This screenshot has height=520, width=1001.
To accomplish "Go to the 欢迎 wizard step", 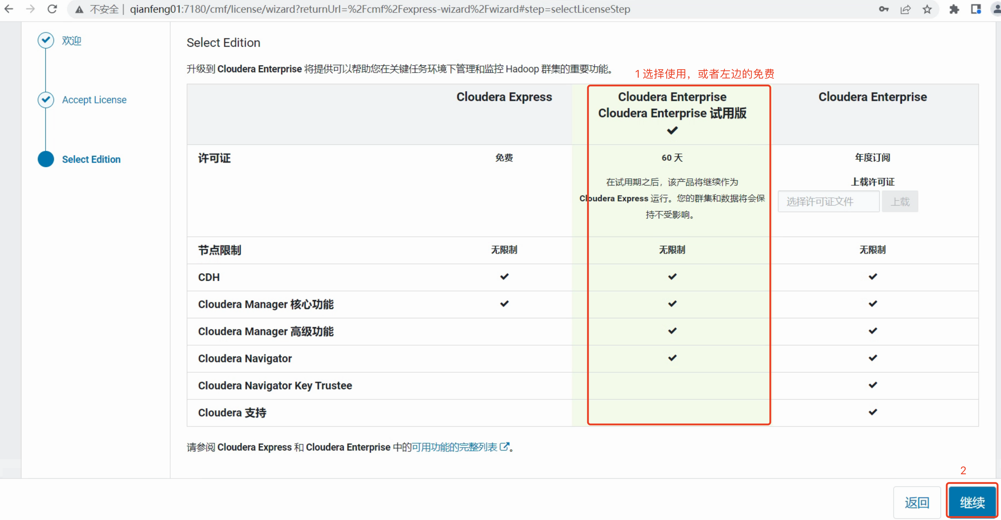I will [72, 40].
